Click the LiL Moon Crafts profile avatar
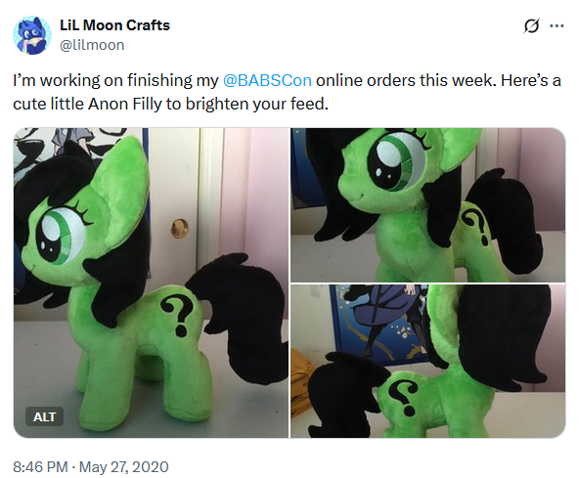The image size is (579, 478). coord(32,35)
